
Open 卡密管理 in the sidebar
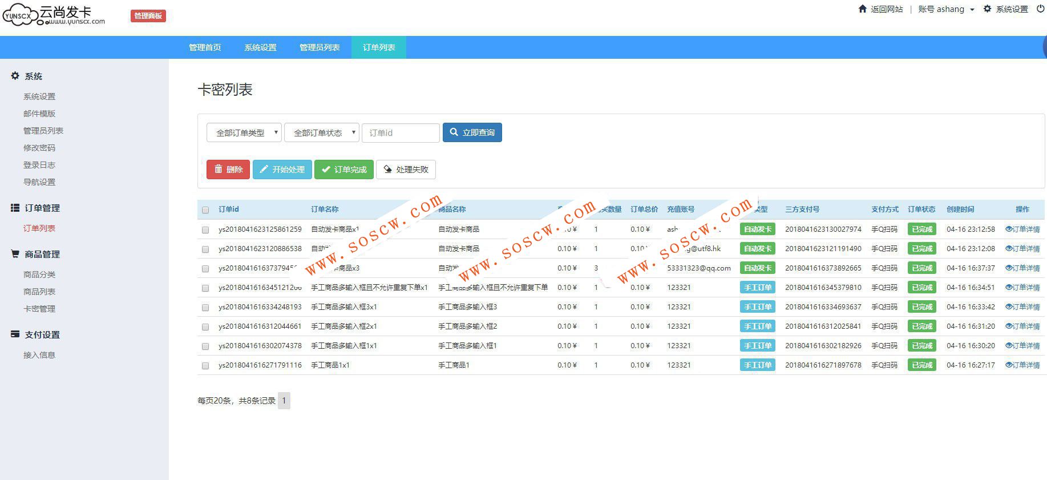[x=39, y=309]
